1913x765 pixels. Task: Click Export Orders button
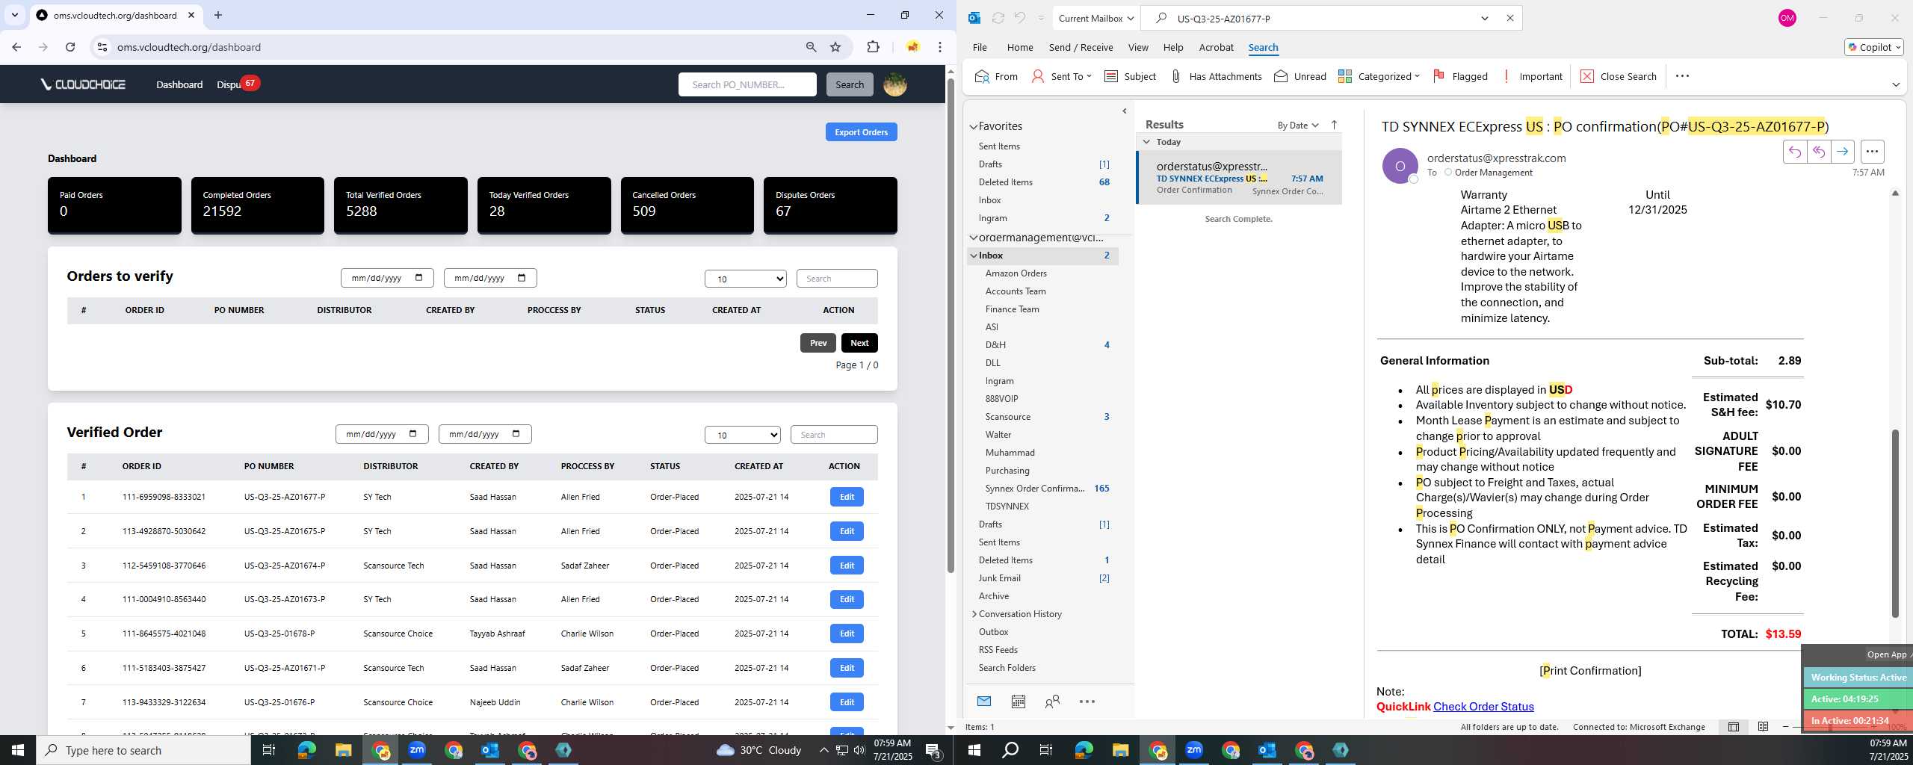861,132
